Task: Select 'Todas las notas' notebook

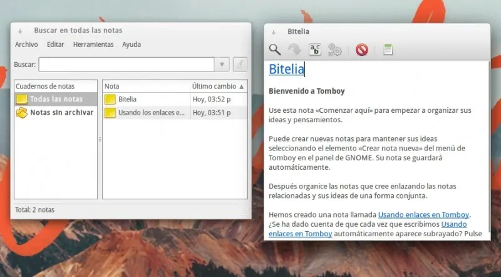Action: (56, 99)
